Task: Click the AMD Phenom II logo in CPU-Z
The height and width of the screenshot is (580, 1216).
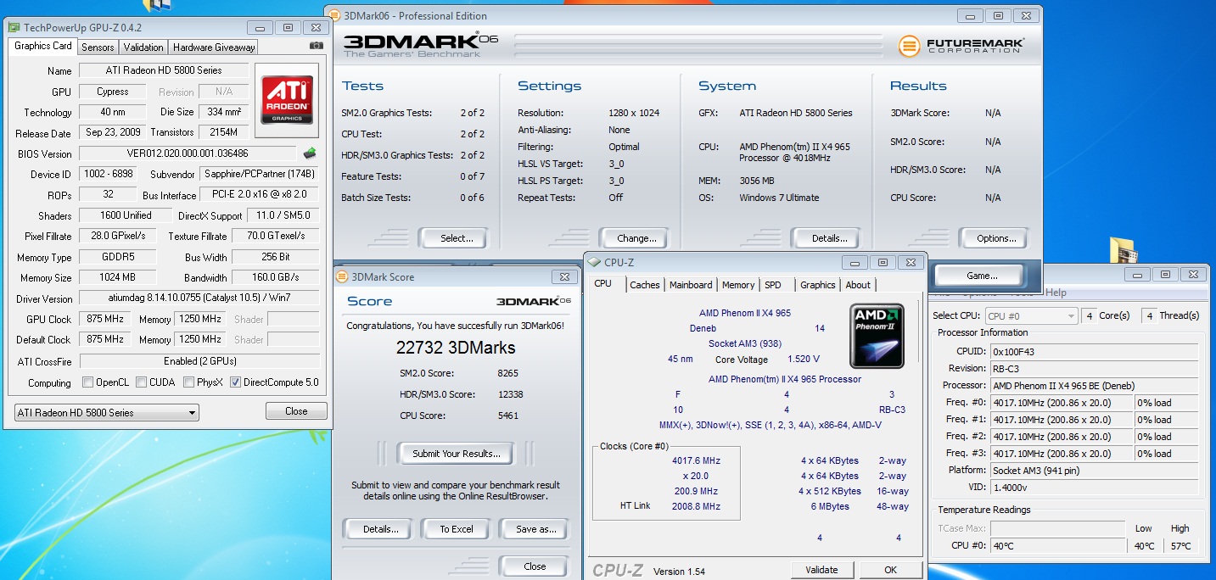Action: (x=877, y=336)
